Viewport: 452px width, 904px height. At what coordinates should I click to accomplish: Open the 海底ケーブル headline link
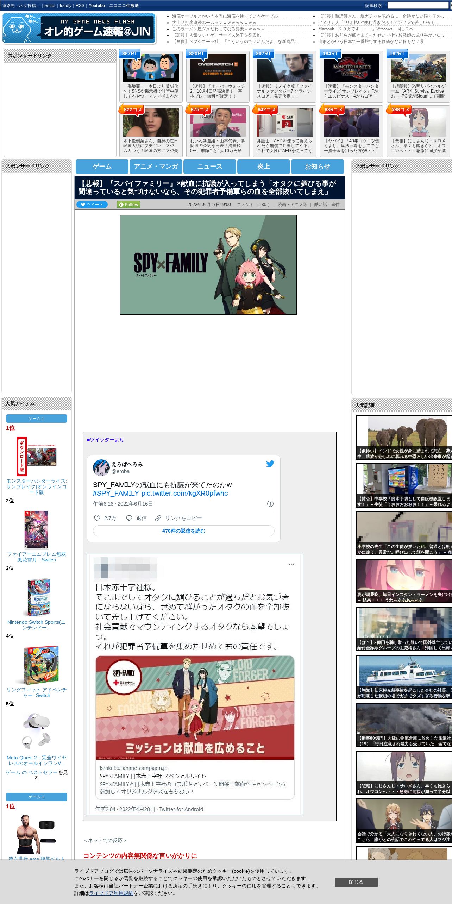point(225,16)
